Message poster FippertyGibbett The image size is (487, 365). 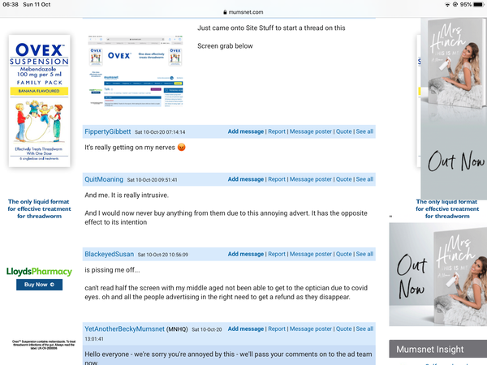coord(311,131)
